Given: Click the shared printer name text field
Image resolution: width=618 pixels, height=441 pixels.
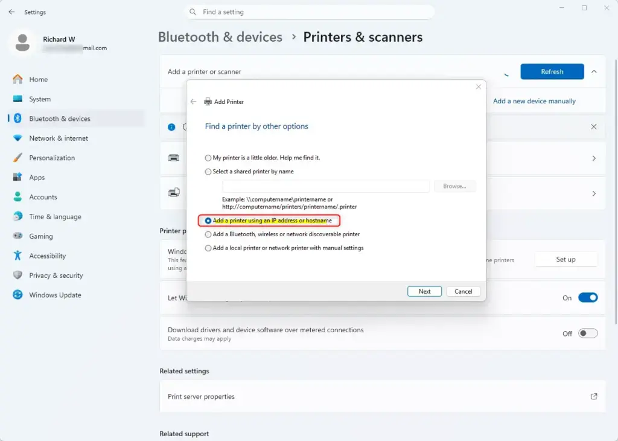Looking at the screenshot, I should pyautogui.click(x=325, y=186).
